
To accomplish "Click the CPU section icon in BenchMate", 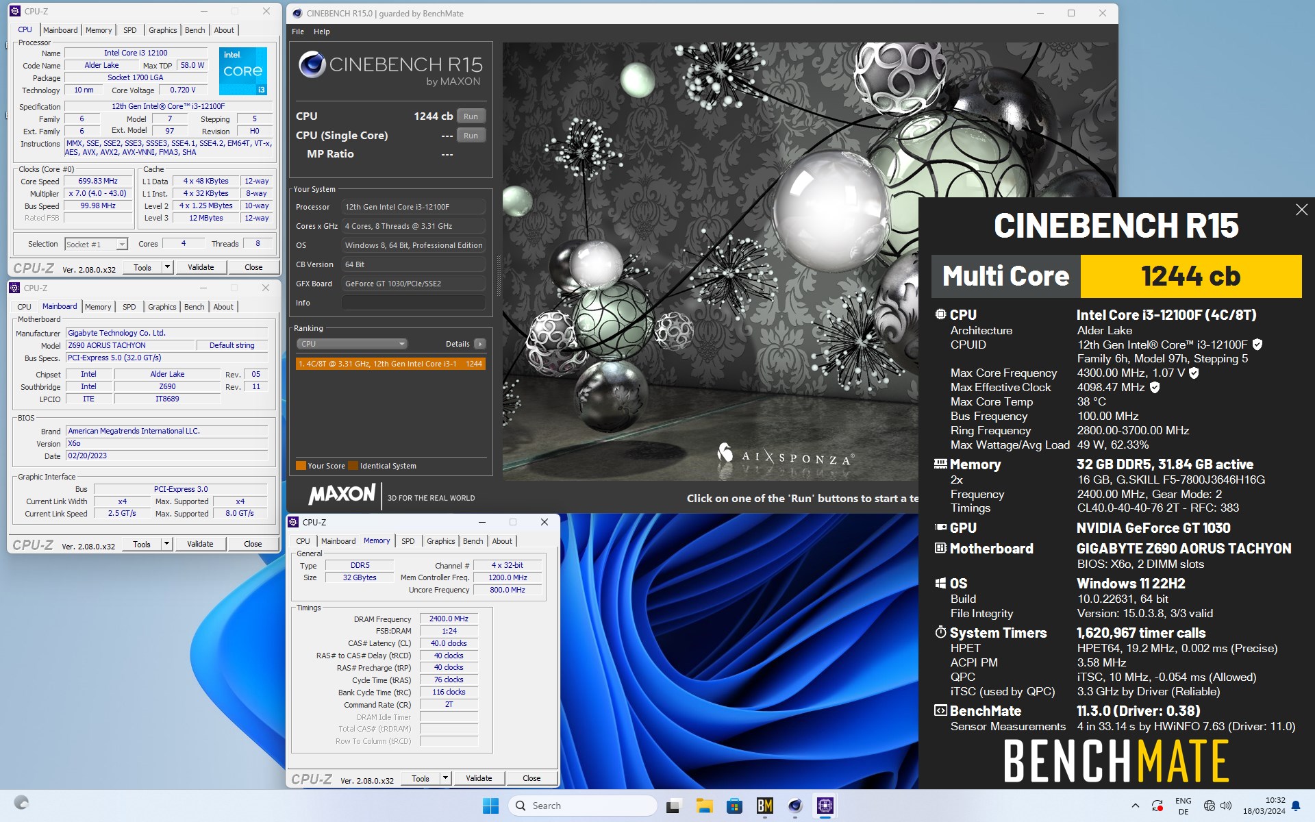I will coord(940,314).
